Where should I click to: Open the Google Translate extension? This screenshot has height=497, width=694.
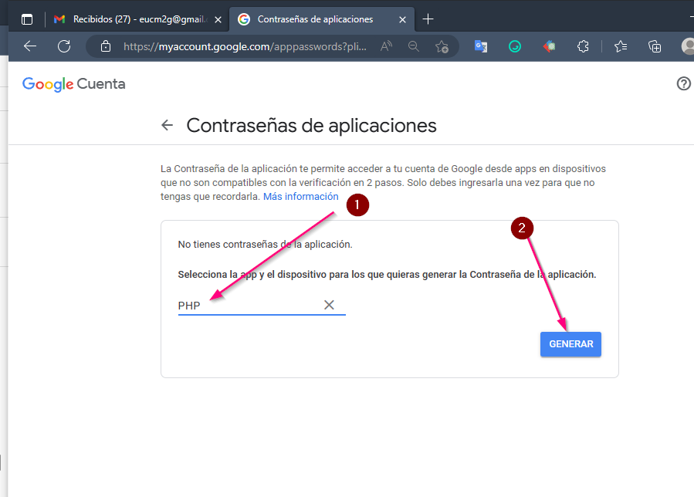click(x=481, y=46)
